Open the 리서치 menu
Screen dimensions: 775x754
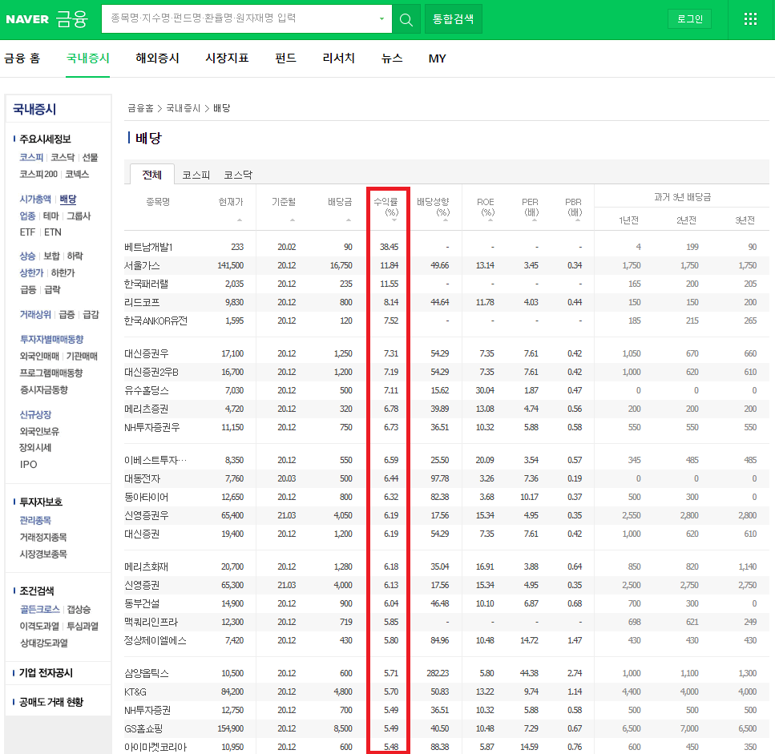click(338, 58)
